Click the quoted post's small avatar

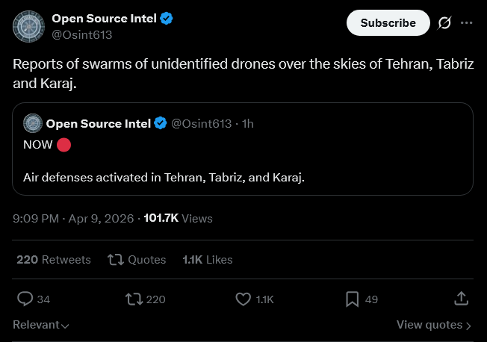click(x=32, y=123)
